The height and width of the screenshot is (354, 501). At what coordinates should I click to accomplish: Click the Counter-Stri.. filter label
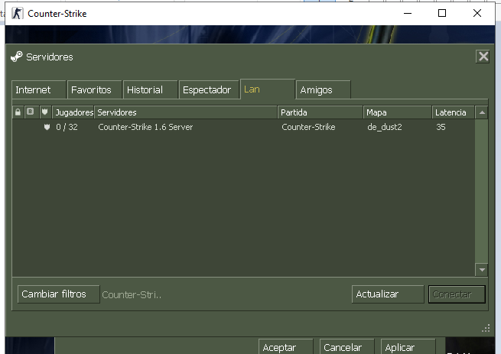tap(132, 294)
